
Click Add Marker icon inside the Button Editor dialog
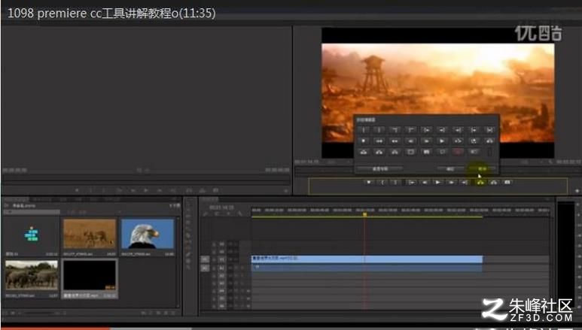(x=364, y=141)
